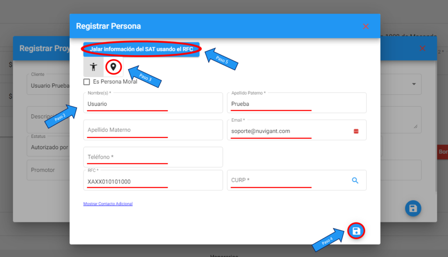Click Jalar información del SAT usando el RFC
The height and width of the screenshot is (257, 448).
[141, 49]
